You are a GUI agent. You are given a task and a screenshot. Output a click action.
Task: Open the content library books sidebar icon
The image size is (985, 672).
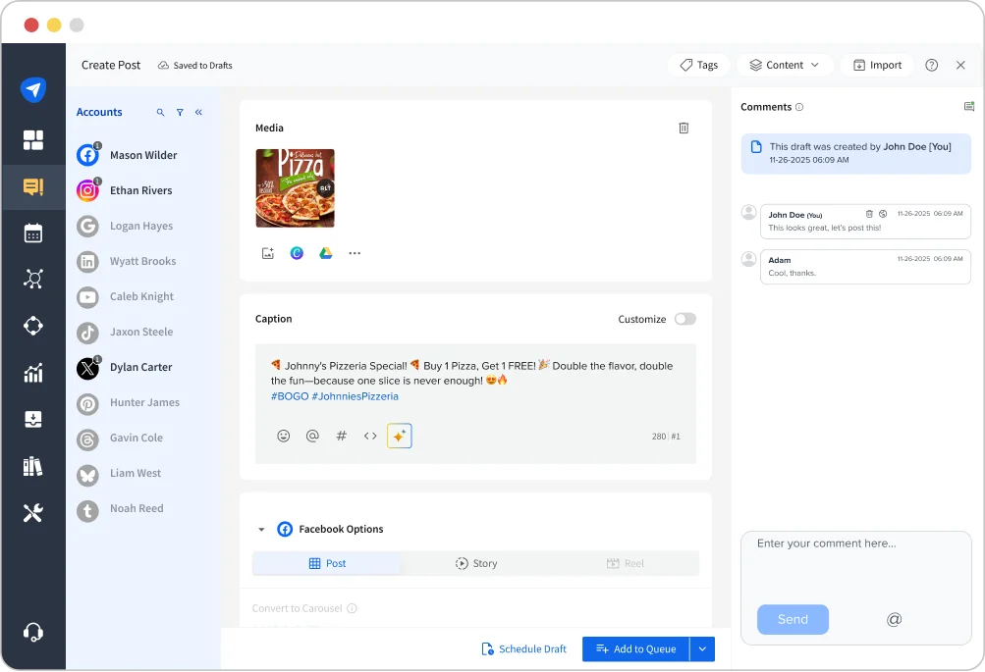(x=33, y=466)
